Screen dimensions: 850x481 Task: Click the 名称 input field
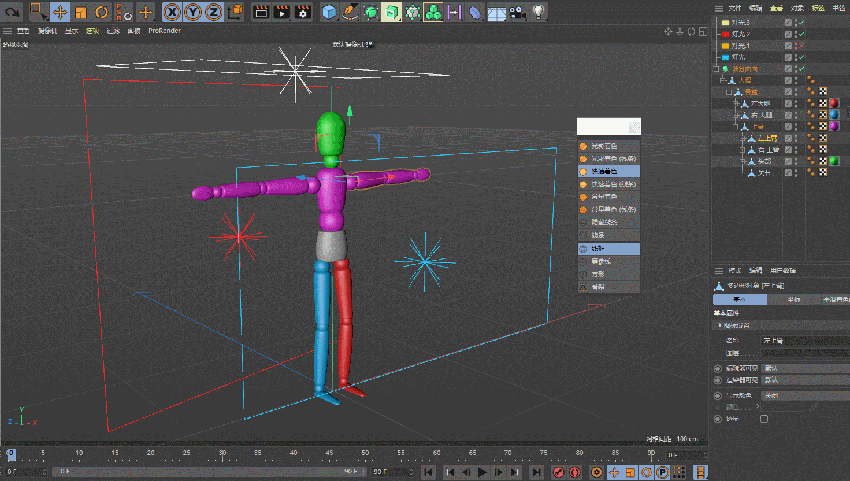(x=805, y=341)
